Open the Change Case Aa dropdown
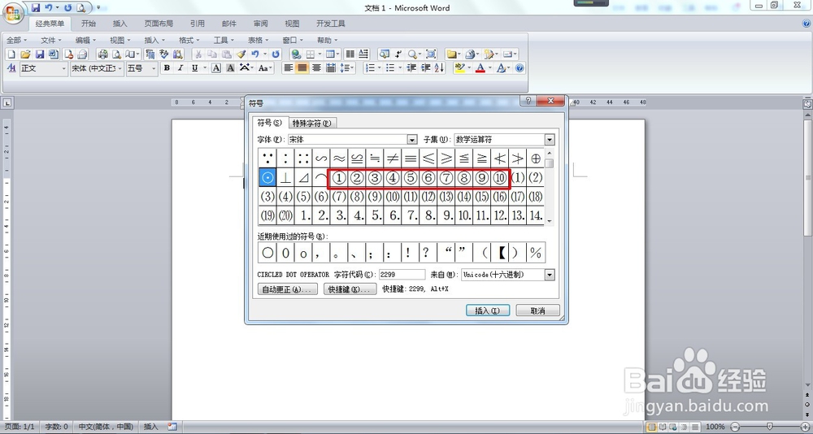Screen dimensions: 813x434 click(265, 68)
